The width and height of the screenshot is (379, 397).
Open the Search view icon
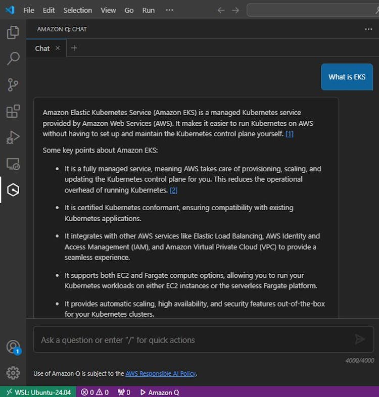coord(13,59)
